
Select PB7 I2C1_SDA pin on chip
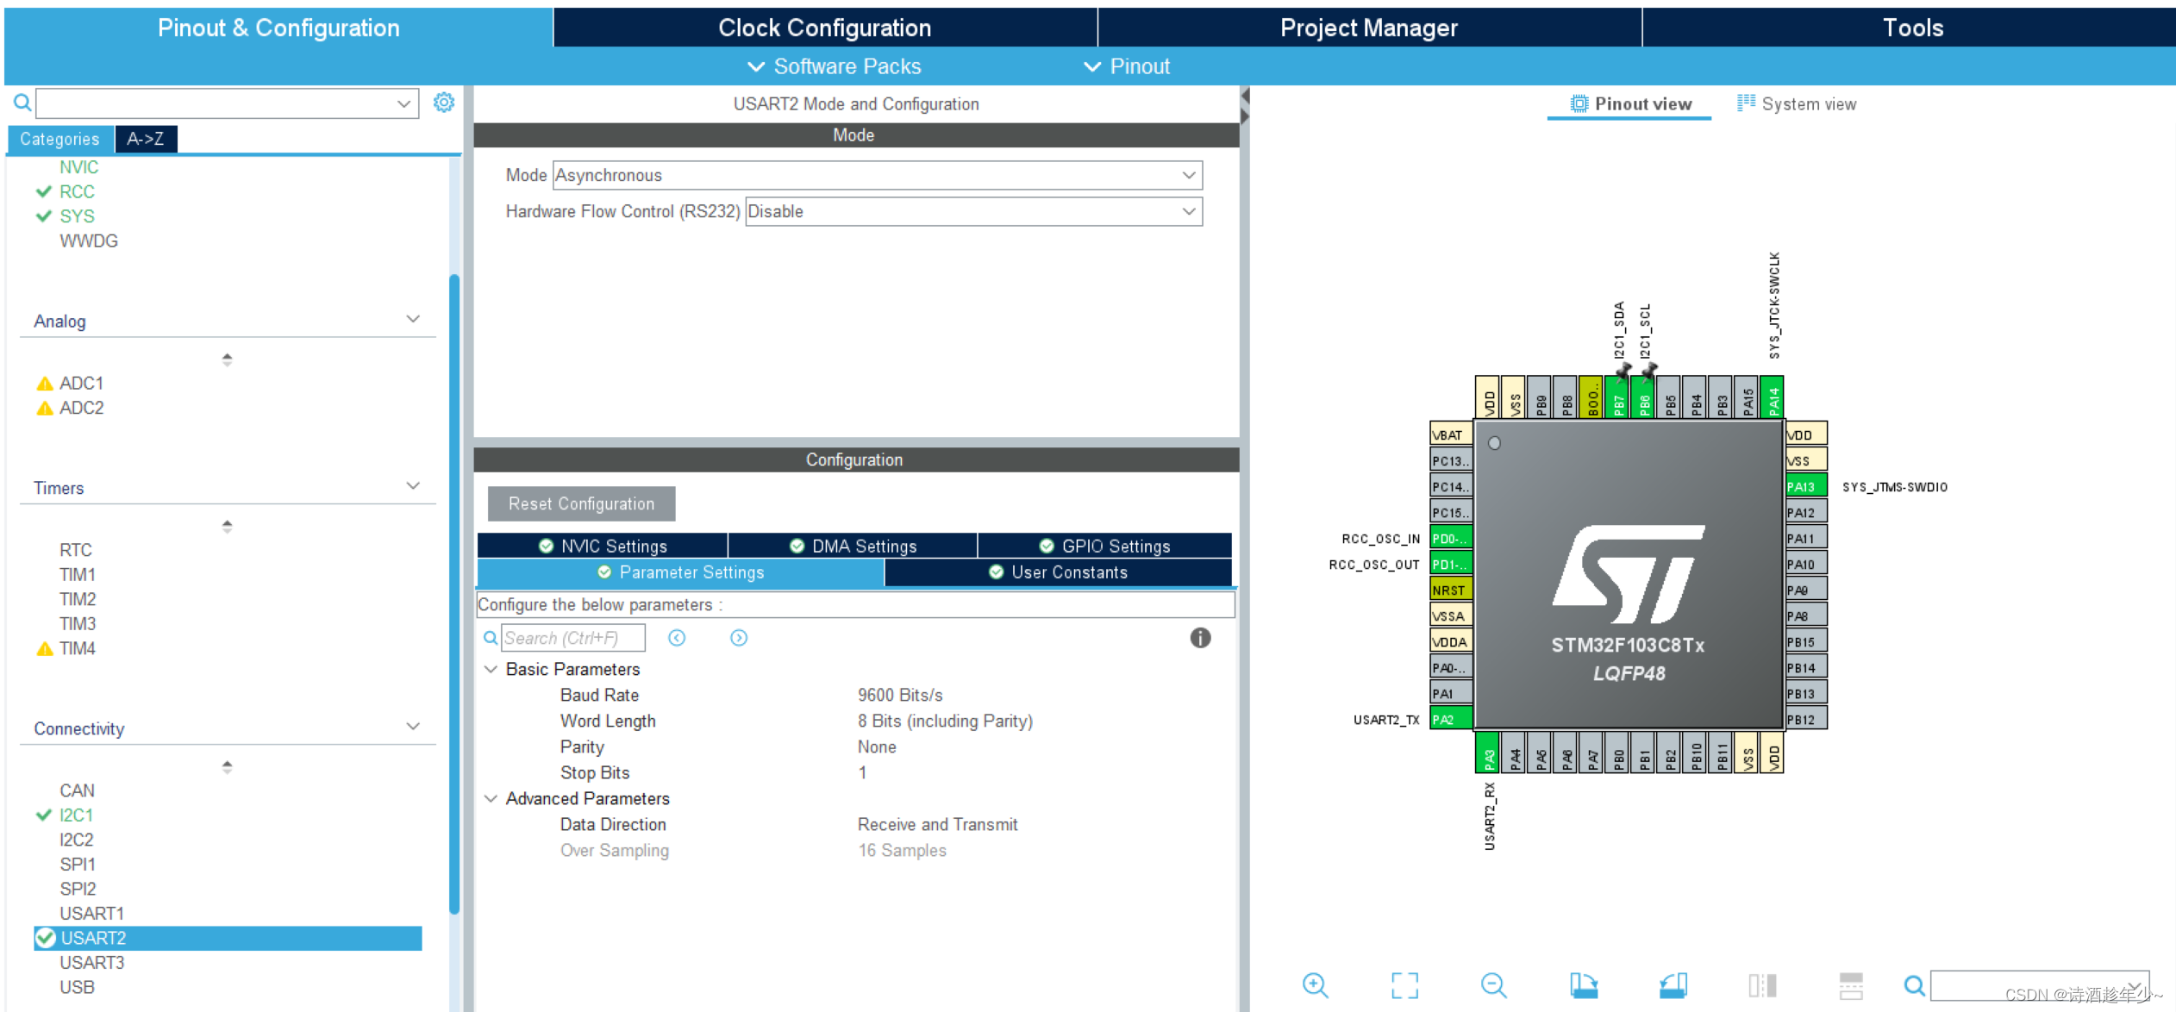[1618, 398]
